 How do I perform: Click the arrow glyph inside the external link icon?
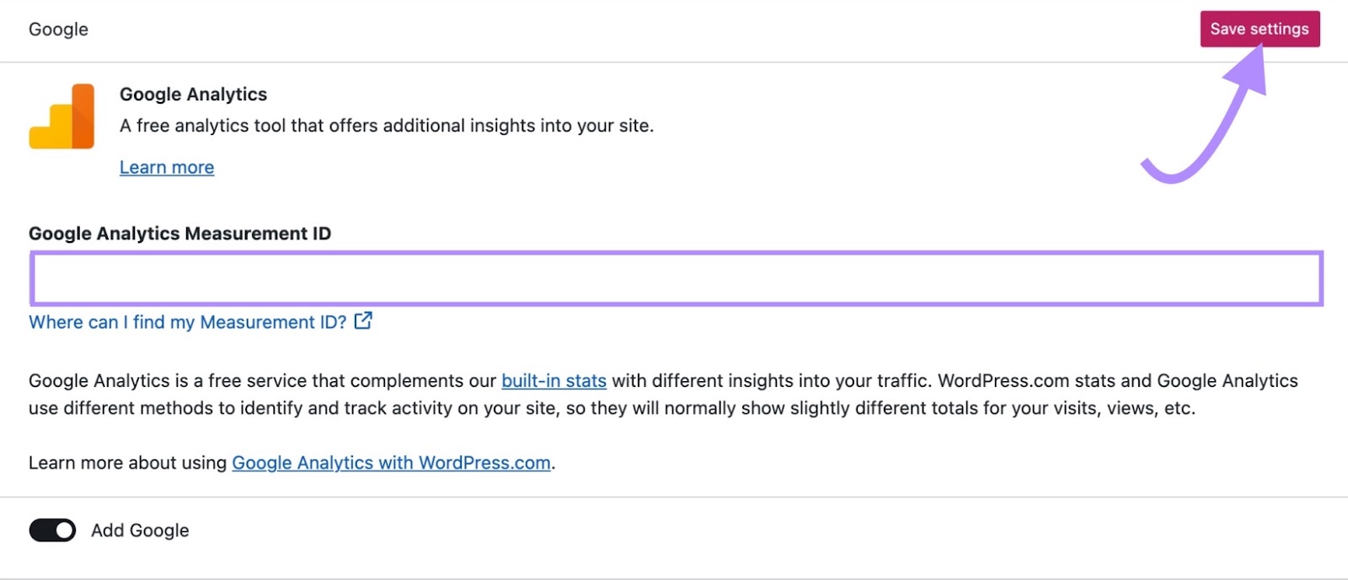(366, 316)
